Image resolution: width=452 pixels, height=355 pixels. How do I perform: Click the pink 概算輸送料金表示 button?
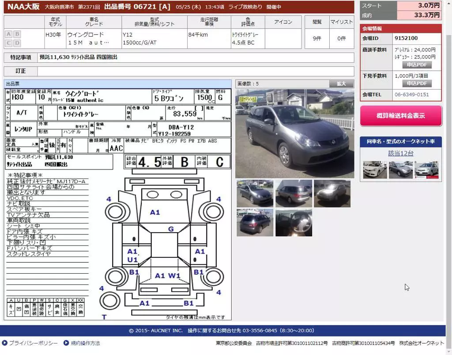click(x=401, y=116)
